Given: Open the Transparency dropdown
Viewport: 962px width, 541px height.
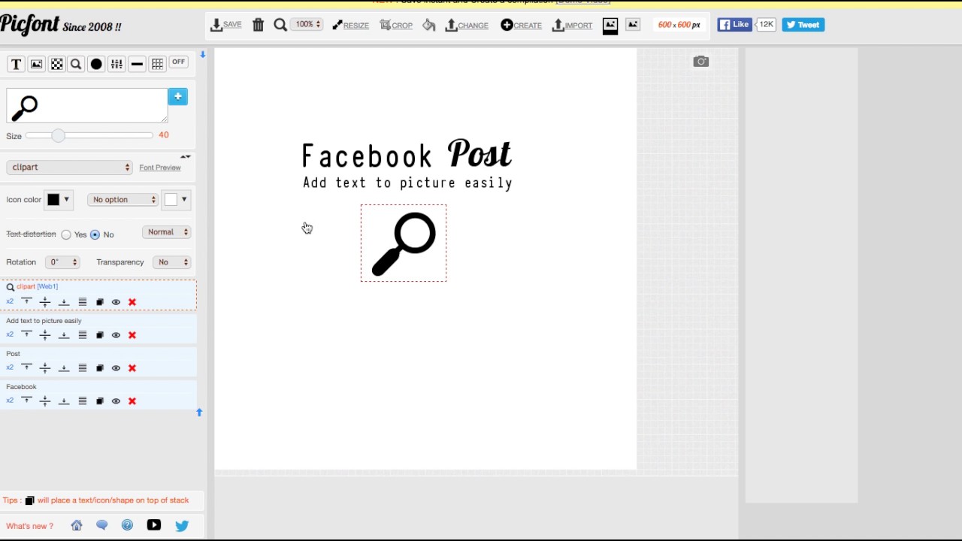Looking at the screenshot, I should (x=171, y=261).
